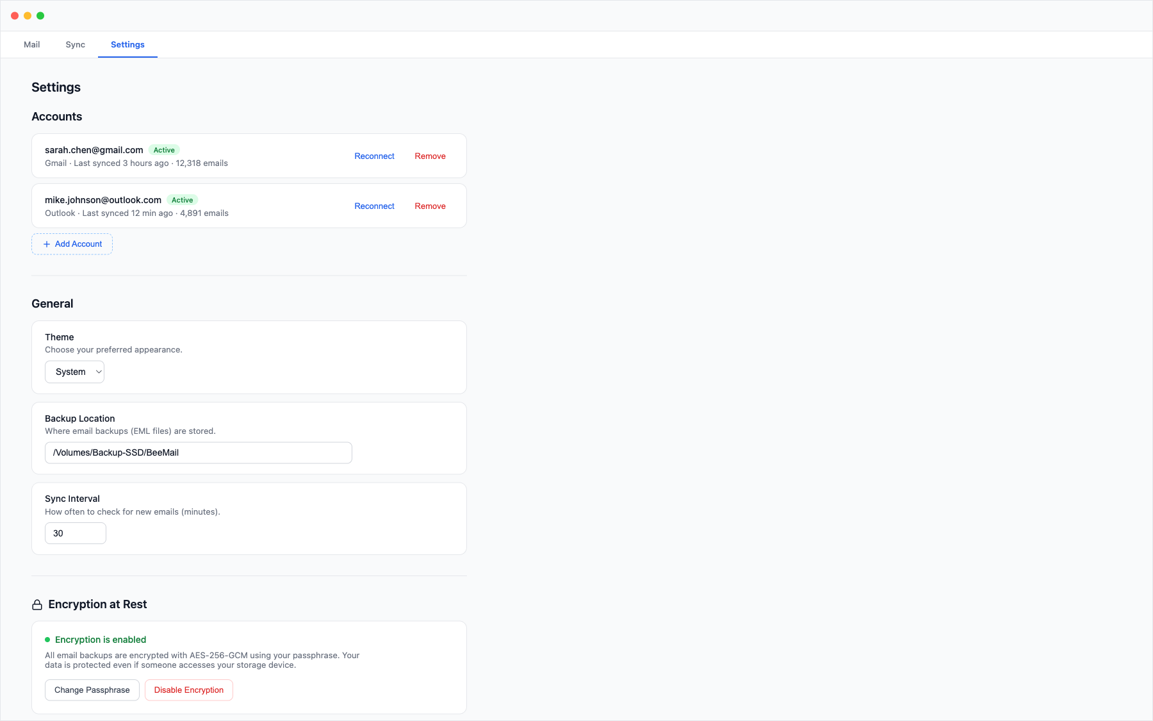Click Disable Encryption
This screenshot has height=721, width=1153.
pyautogui.click(x=188, y=690)
